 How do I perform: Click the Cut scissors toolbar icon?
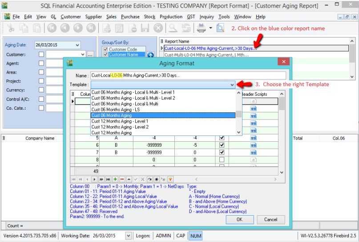11,28
